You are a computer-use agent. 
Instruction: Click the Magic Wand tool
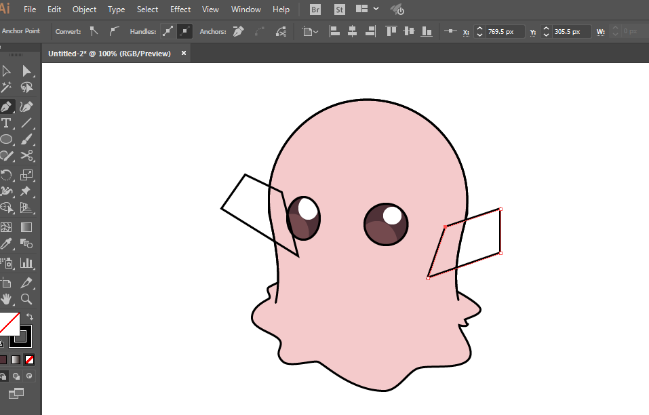tap(7, 87)
